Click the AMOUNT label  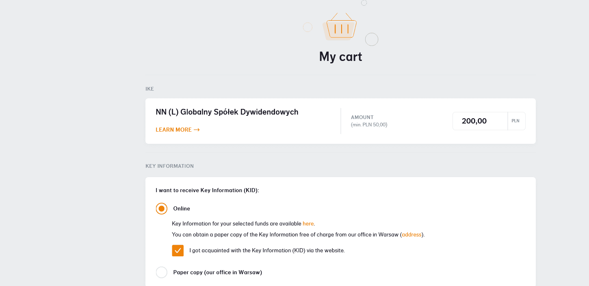(x=362, y=117)
